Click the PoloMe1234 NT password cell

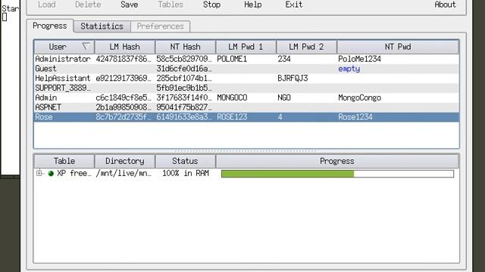359,59
